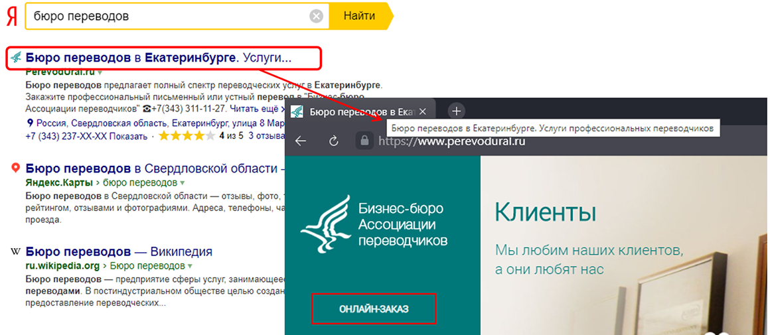
Task: Open a new browser tab with plus
Action: click(x=456, y=111)
